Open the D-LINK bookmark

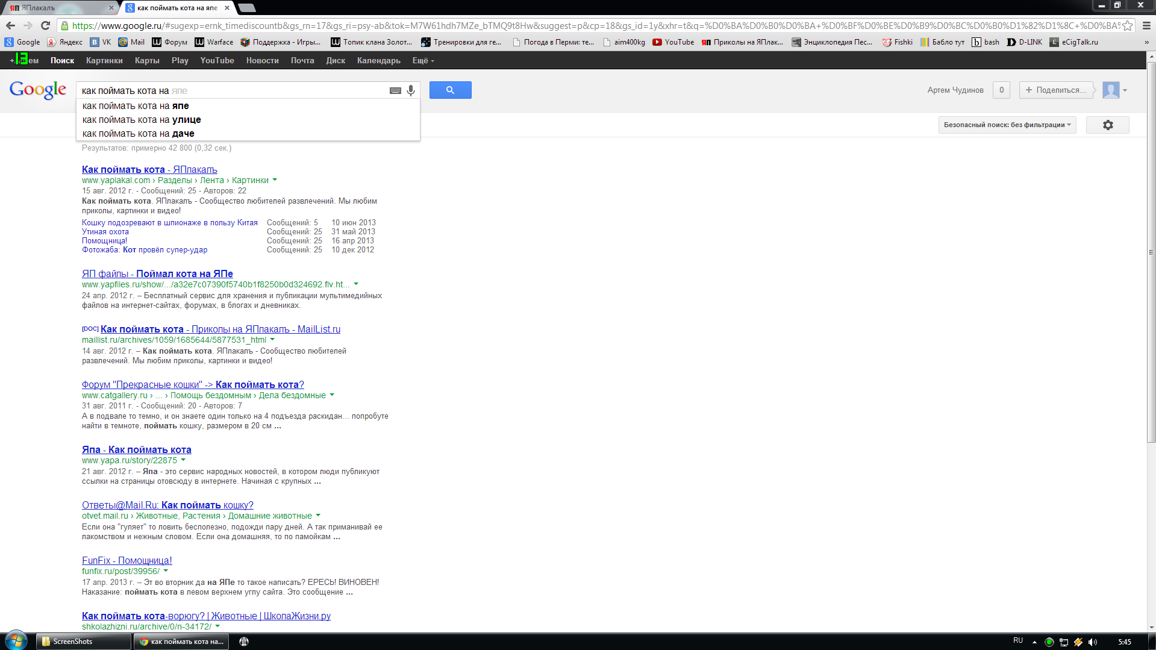(1024, 42)
